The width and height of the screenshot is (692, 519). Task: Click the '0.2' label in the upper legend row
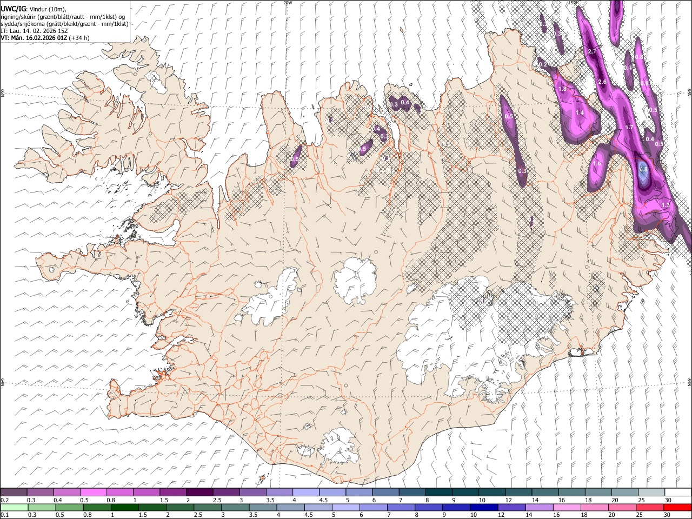pos(5,500)
